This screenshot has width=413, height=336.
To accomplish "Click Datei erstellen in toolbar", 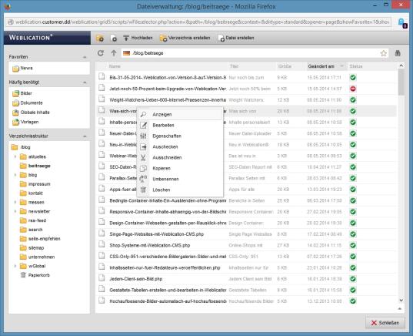I will click(236, 38).
